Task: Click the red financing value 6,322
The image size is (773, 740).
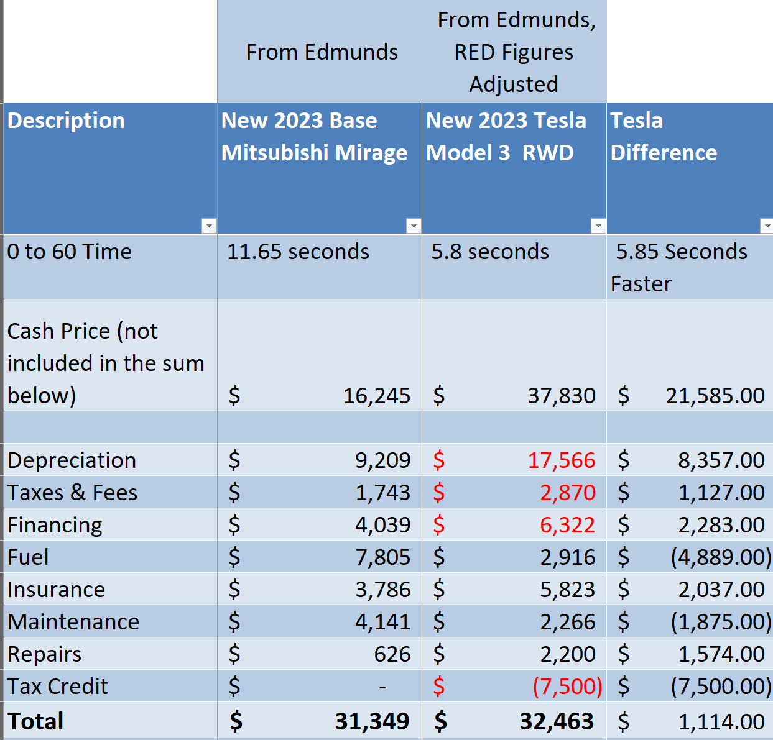Action: pyautogui.click(x=567, y=525)
